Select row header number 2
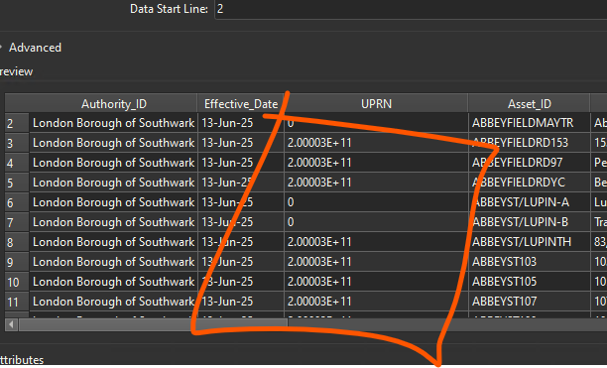 (17, 123)
